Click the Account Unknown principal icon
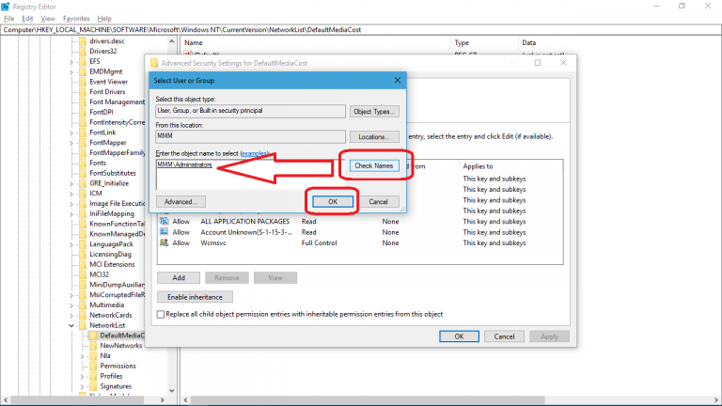722x406 pixels. [x=165, y=231]
